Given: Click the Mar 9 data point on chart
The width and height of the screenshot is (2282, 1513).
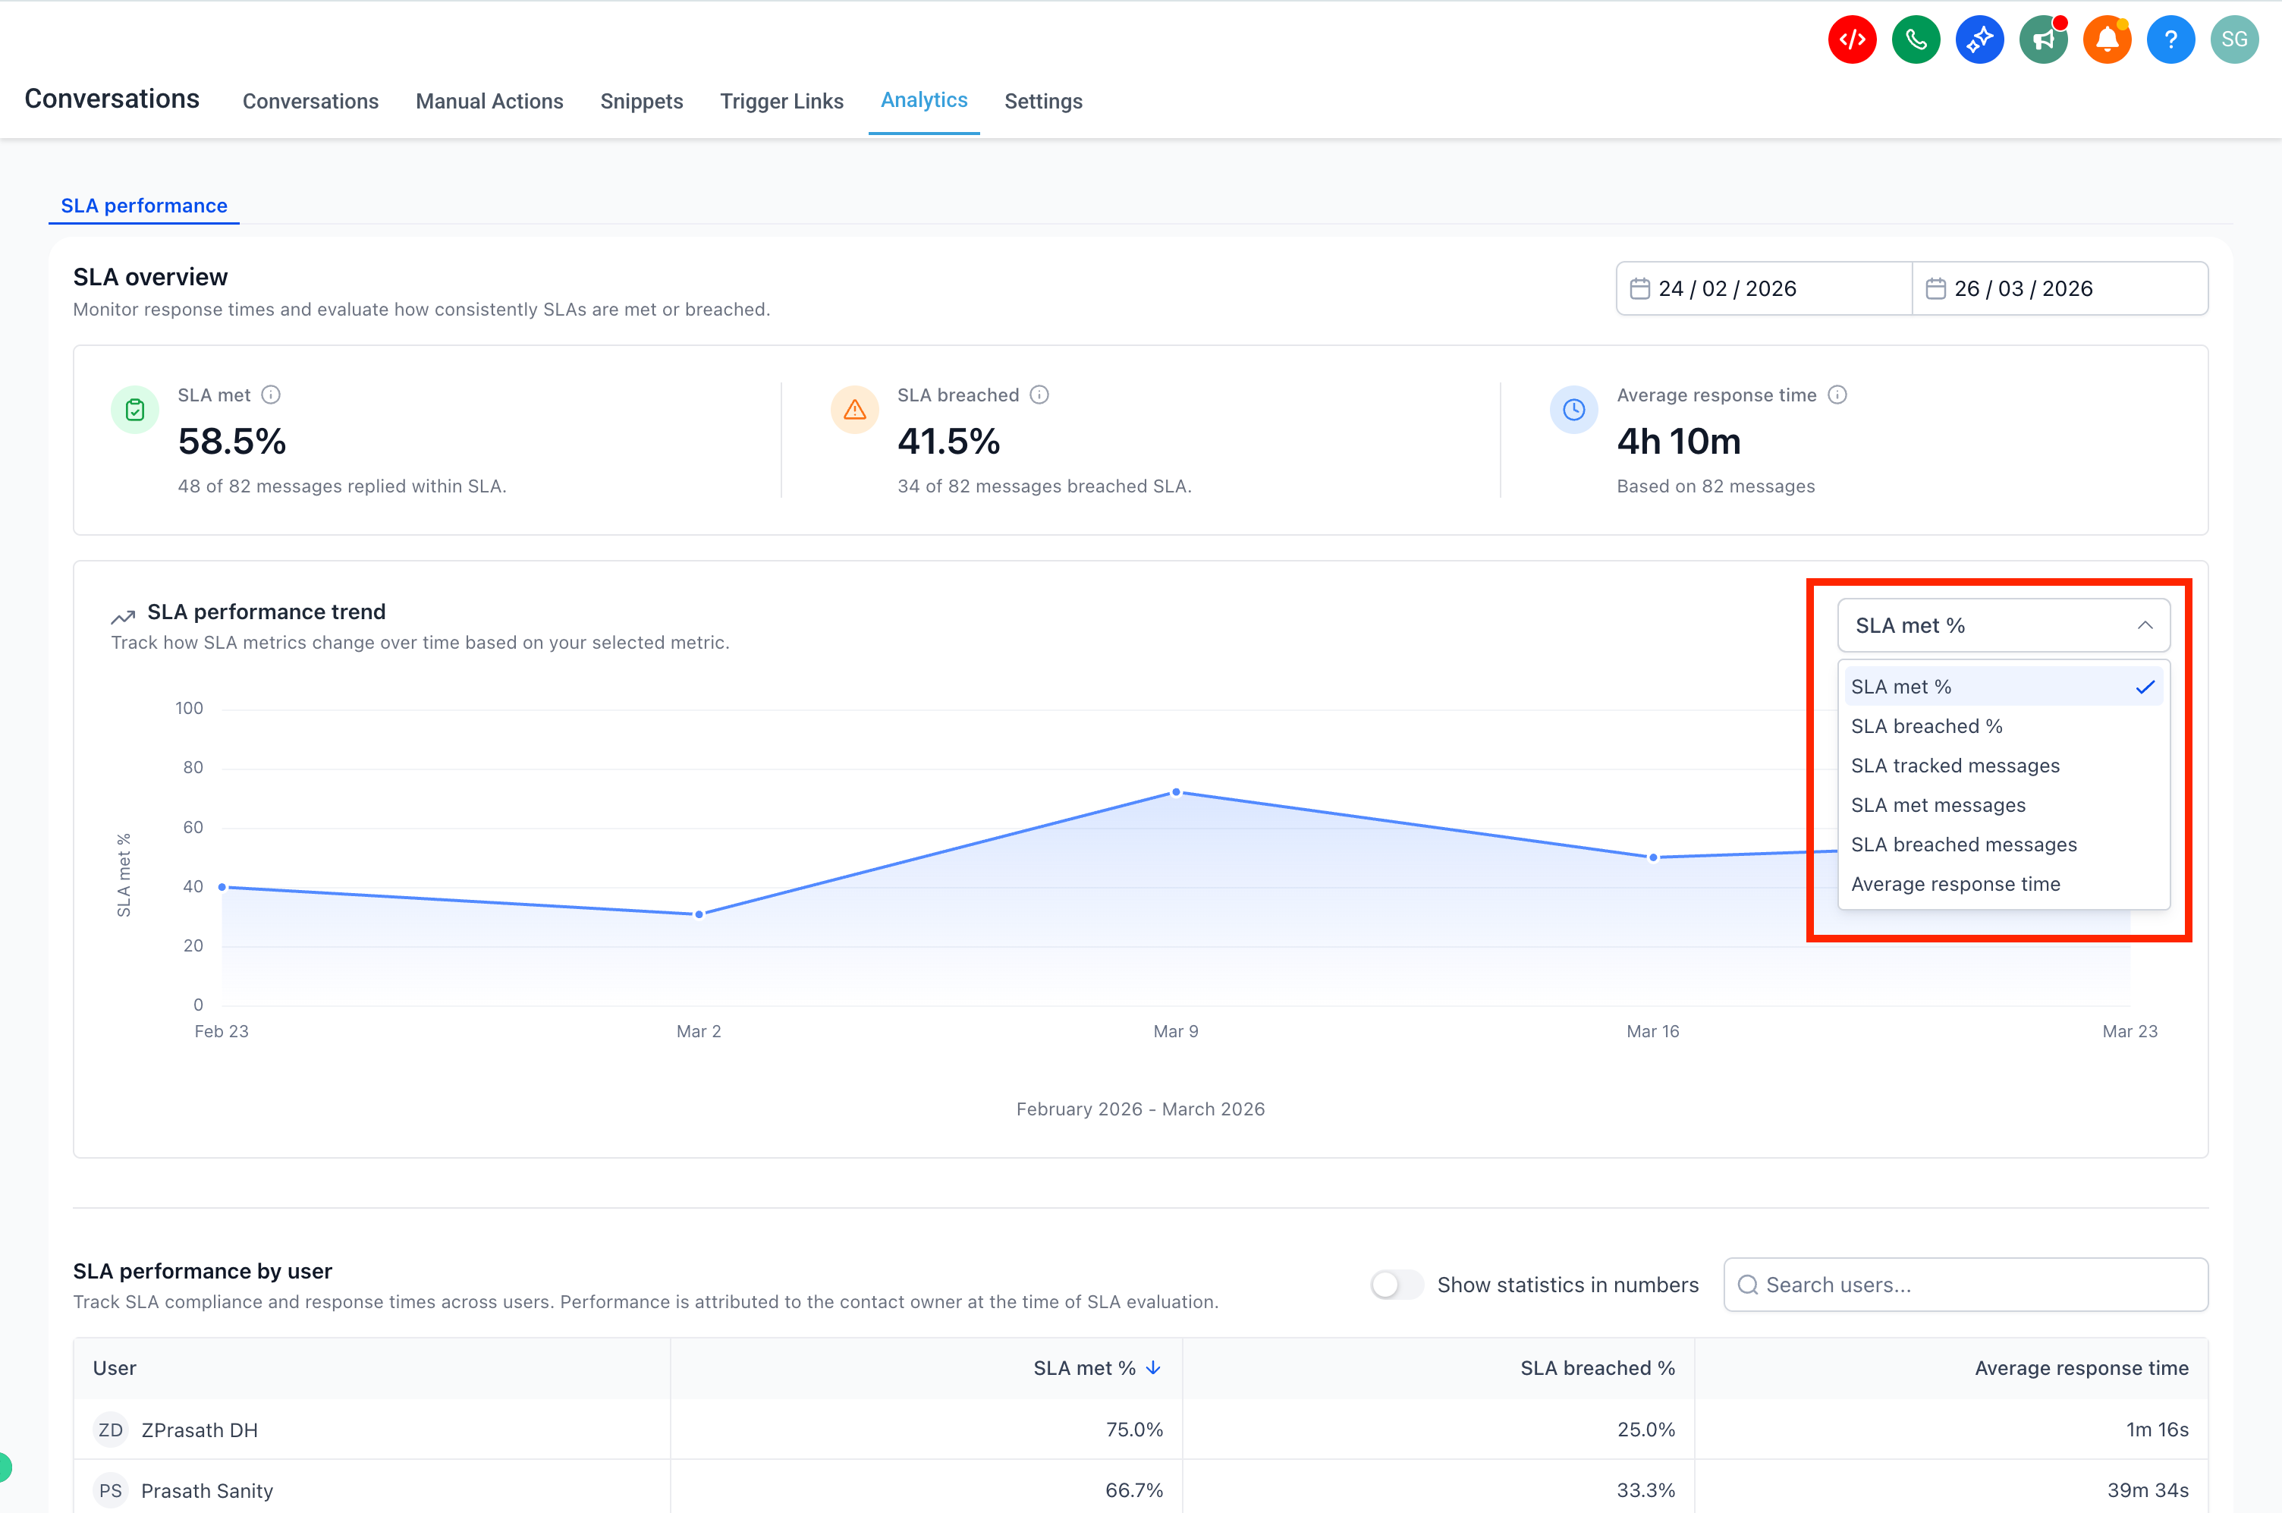Looking at the screenshot, I should (x=1176, y=792).
